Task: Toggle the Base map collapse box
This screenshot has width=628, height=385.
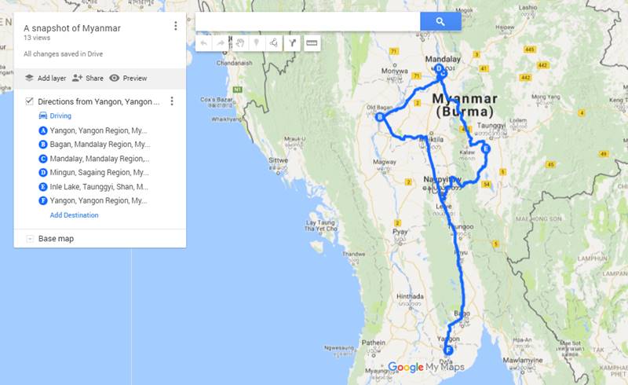Action: click(30, 239)
